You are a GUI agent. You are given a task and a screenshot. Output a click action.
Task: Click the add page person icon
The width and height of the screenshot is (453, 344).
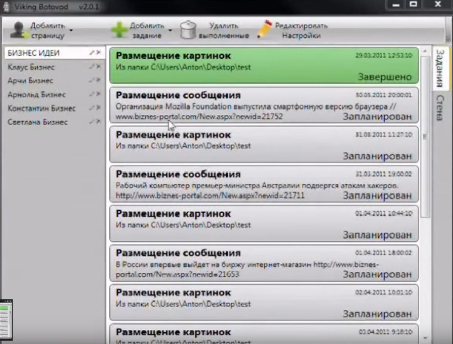(19, 30)
